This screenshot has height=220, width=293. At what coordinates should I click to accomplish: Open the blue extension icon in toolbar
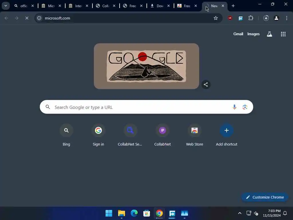pyautogui.click(x=240, y=18)
